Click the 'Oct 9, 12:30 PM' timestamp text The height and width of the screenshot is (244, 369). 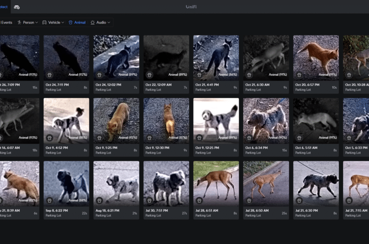(157, 148)
